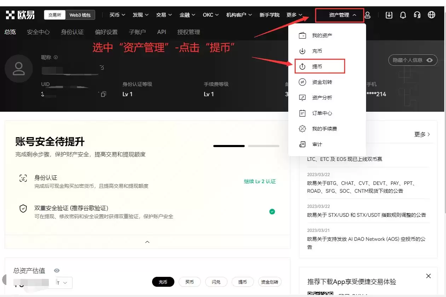Open the notification bell icon
Viewport: 446px width, 297px height.
(403, 14)
